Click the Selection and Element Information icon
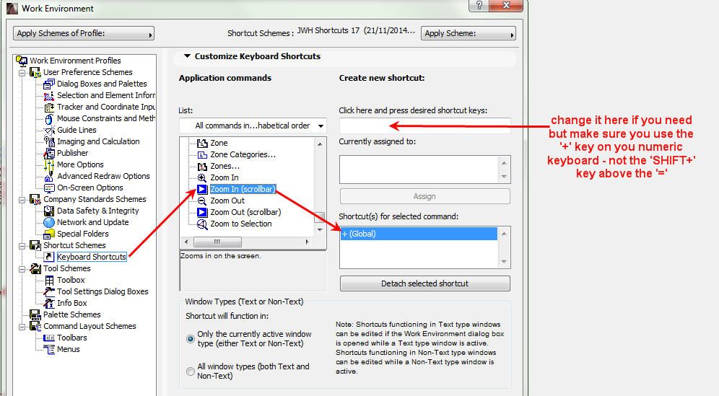Screen dimensions: 719x396 pyautogui.click(x=48, y=95)
